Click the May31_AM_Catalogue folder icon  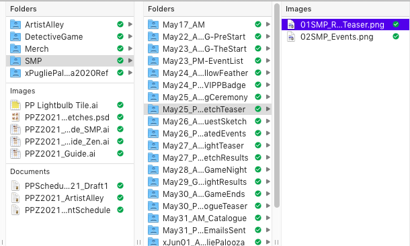point(153,218)
